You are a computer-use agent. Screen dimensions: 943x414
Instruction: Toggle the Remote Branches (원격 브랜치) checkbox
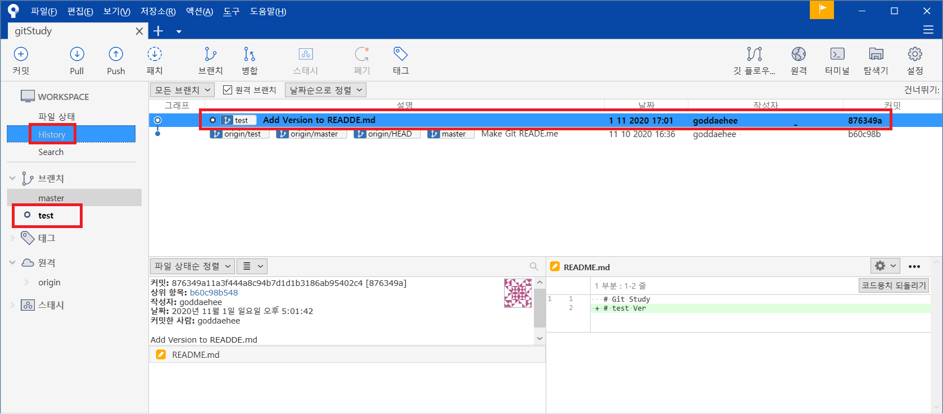[x=228, y=90]
